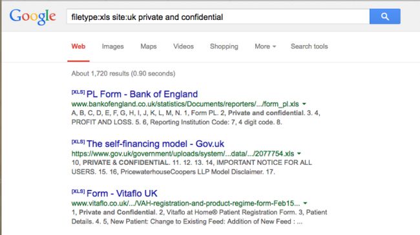Viewport: 420px width, 235px height.
Task: Open The self-financing model - Gov.uk result
Action: (155, 144)
